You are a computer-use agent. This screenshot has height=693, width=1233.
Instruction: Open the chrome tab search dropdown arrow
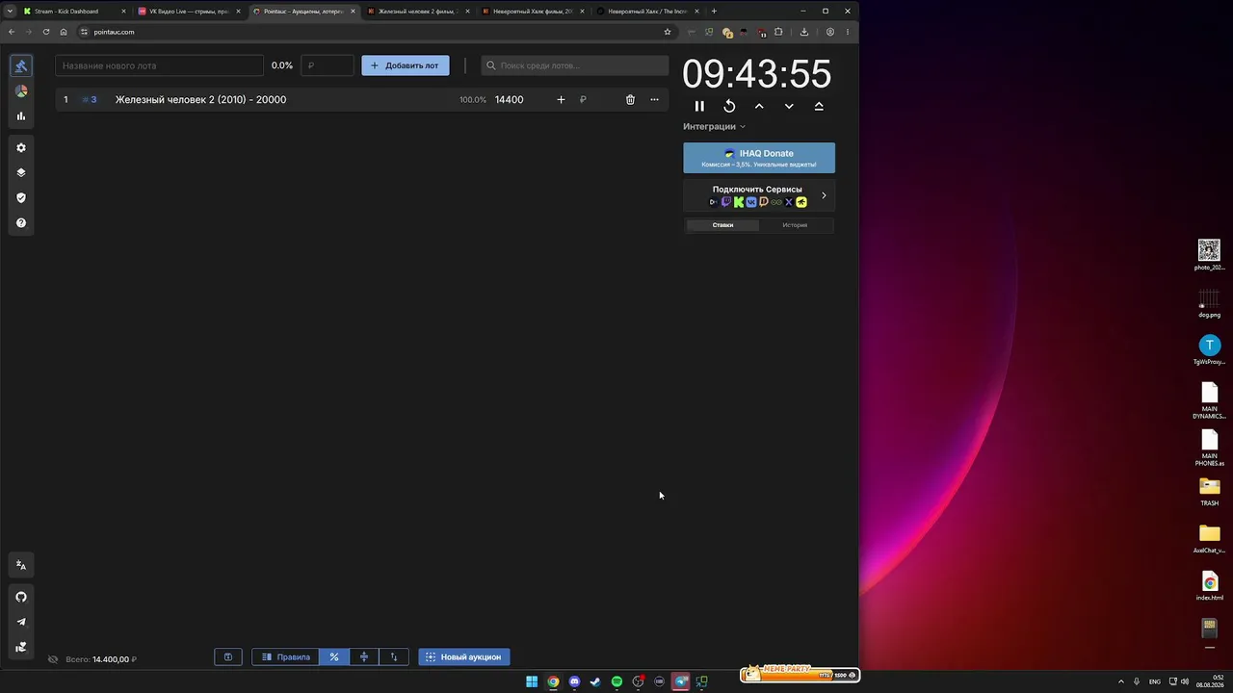(x=11, y=12)
